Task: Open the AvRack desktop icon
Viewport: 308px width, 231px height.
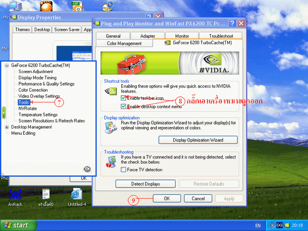Action: (x=15, y=197)
